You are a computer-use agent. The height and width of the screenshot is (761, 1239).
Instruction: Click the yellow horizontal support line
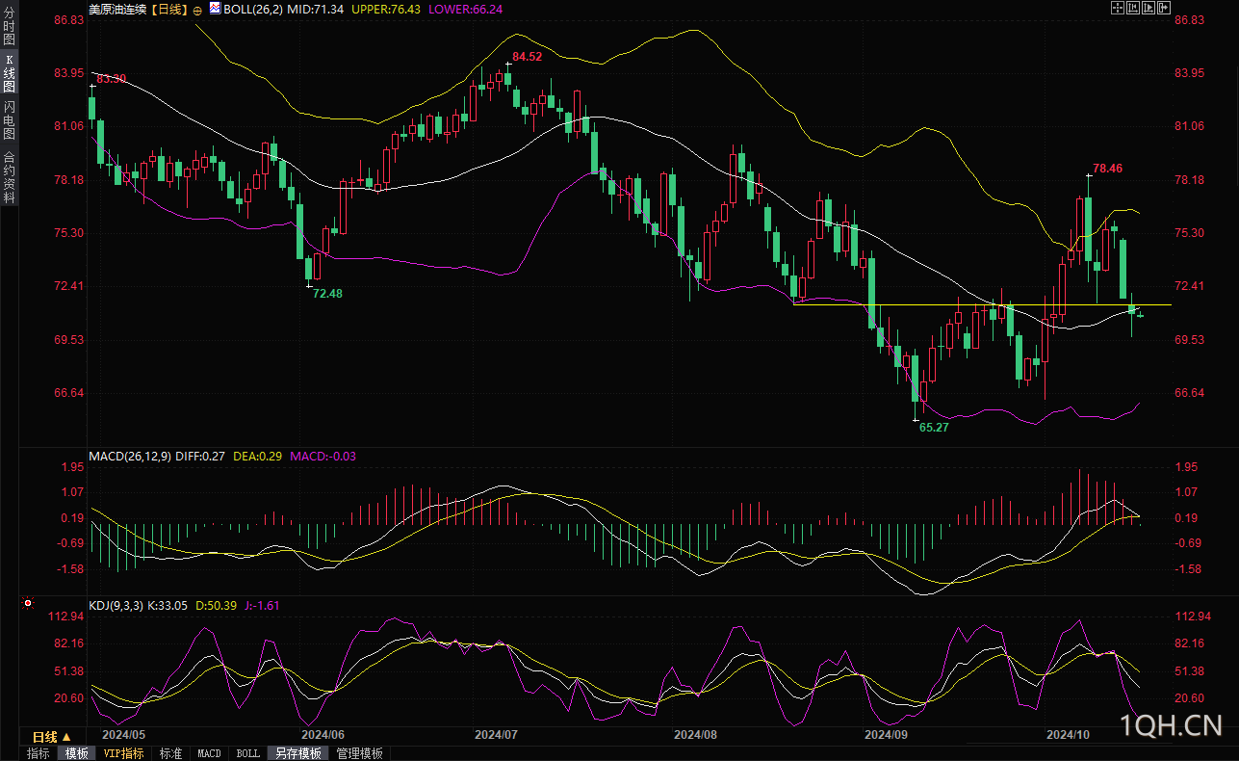pyautogui.click(x=982, y=304)
